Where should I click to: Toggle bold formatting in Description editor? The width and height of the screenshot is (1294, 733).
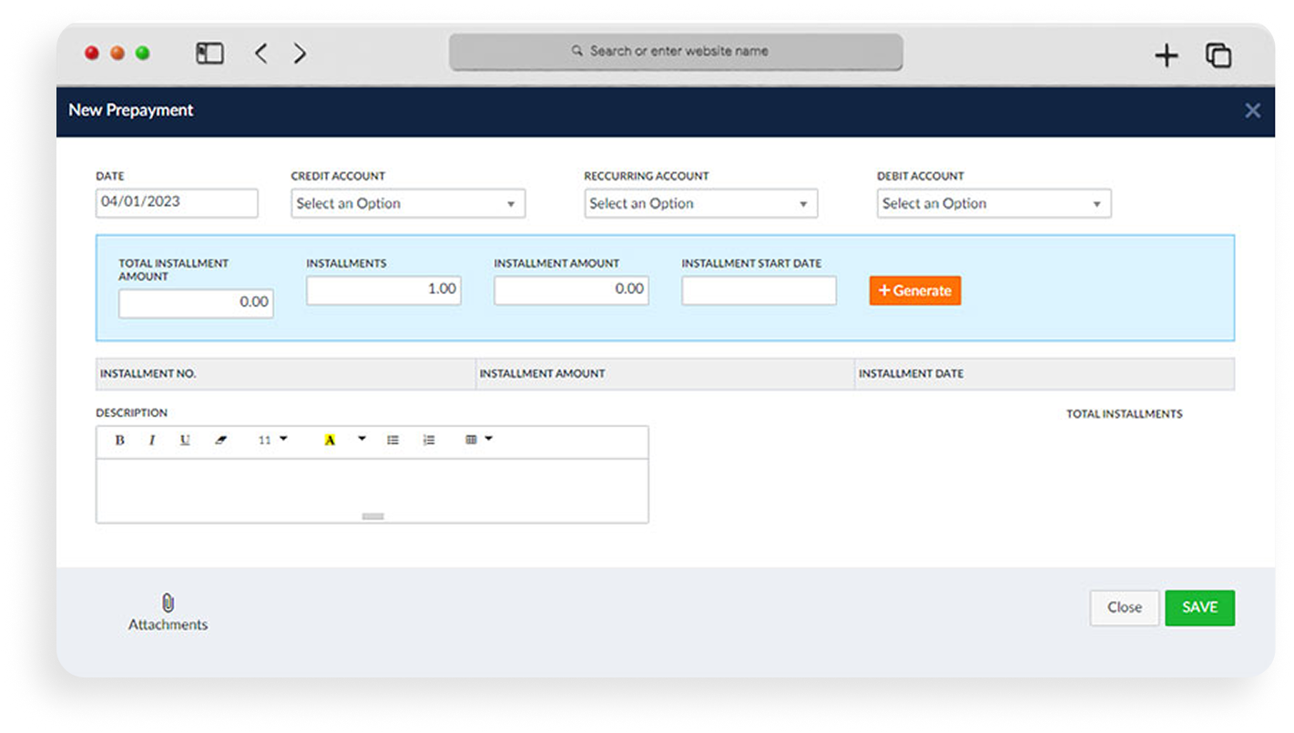tap(119, 441)
